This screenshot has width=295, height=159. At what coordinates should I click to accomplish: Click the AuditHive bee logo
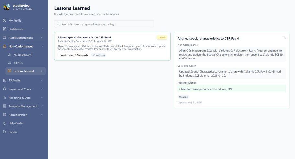pos(7,7)
